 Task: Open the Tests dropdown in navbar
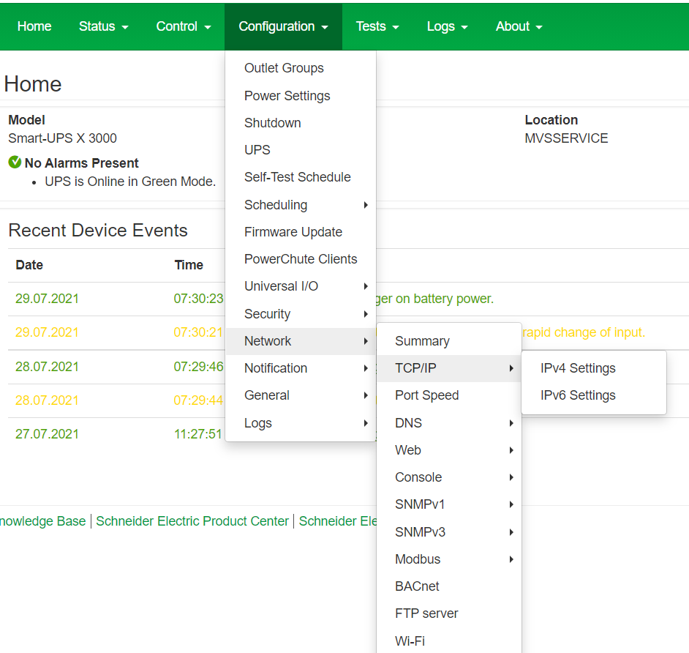pyautogui.click(x=377, y=26)
